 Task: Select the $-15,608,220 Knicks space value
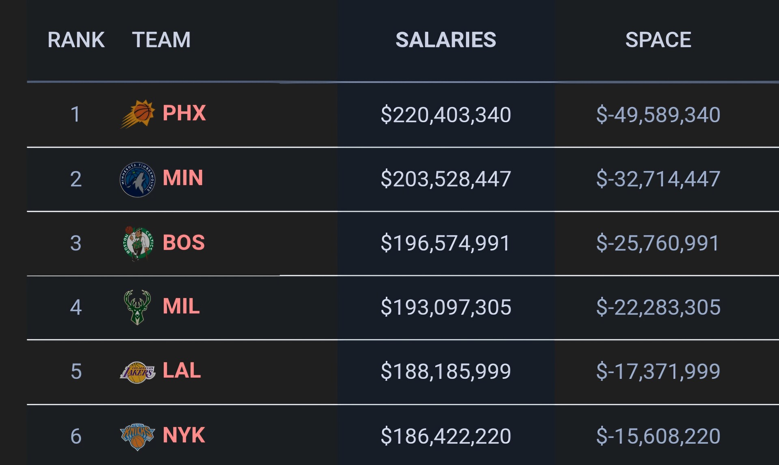coord(658,437)
